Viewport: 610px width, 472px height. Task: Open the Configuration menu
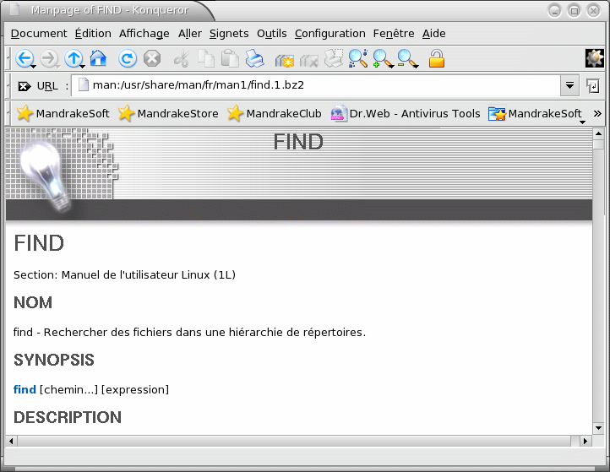tap(330, 34)
